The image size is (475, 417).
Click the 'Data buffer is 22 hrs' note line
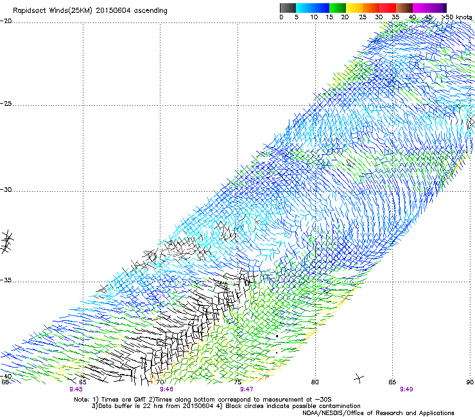226,406
